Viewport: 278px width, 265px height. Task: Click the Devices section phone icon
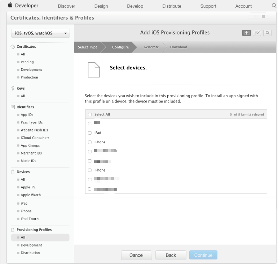(13, 172)
